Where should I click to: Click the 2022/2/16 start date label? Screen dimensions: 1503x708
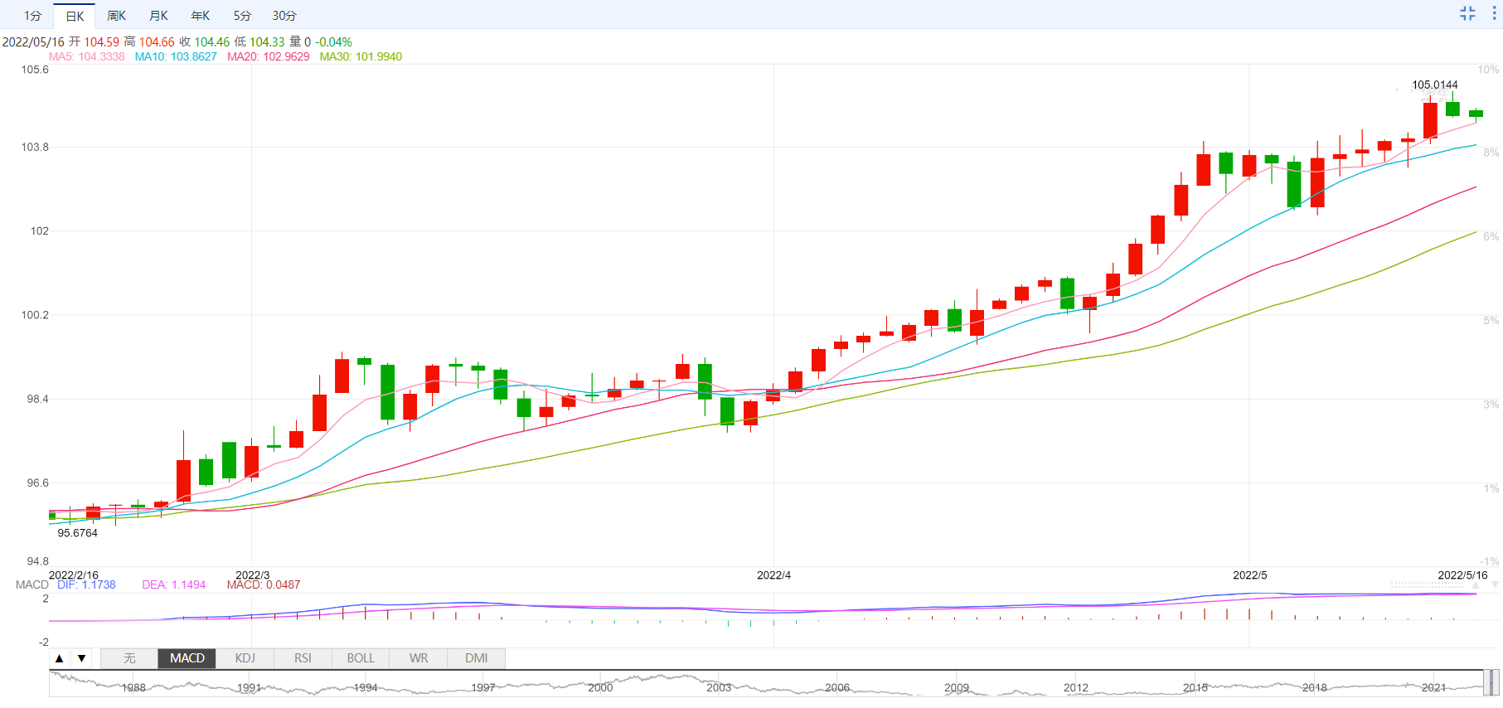coord(74,575)
